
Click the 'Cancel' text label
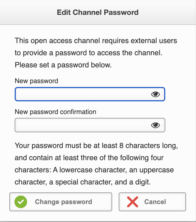(x=155, y=202)
